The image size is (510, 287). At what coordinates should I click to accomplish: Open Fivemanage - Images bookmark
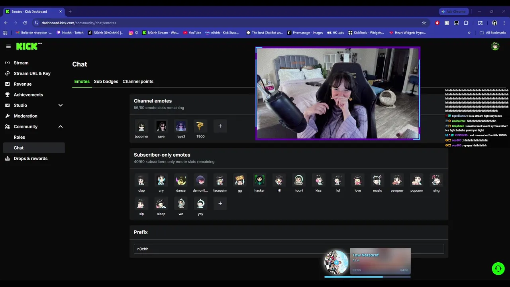[x=305, y=33]
